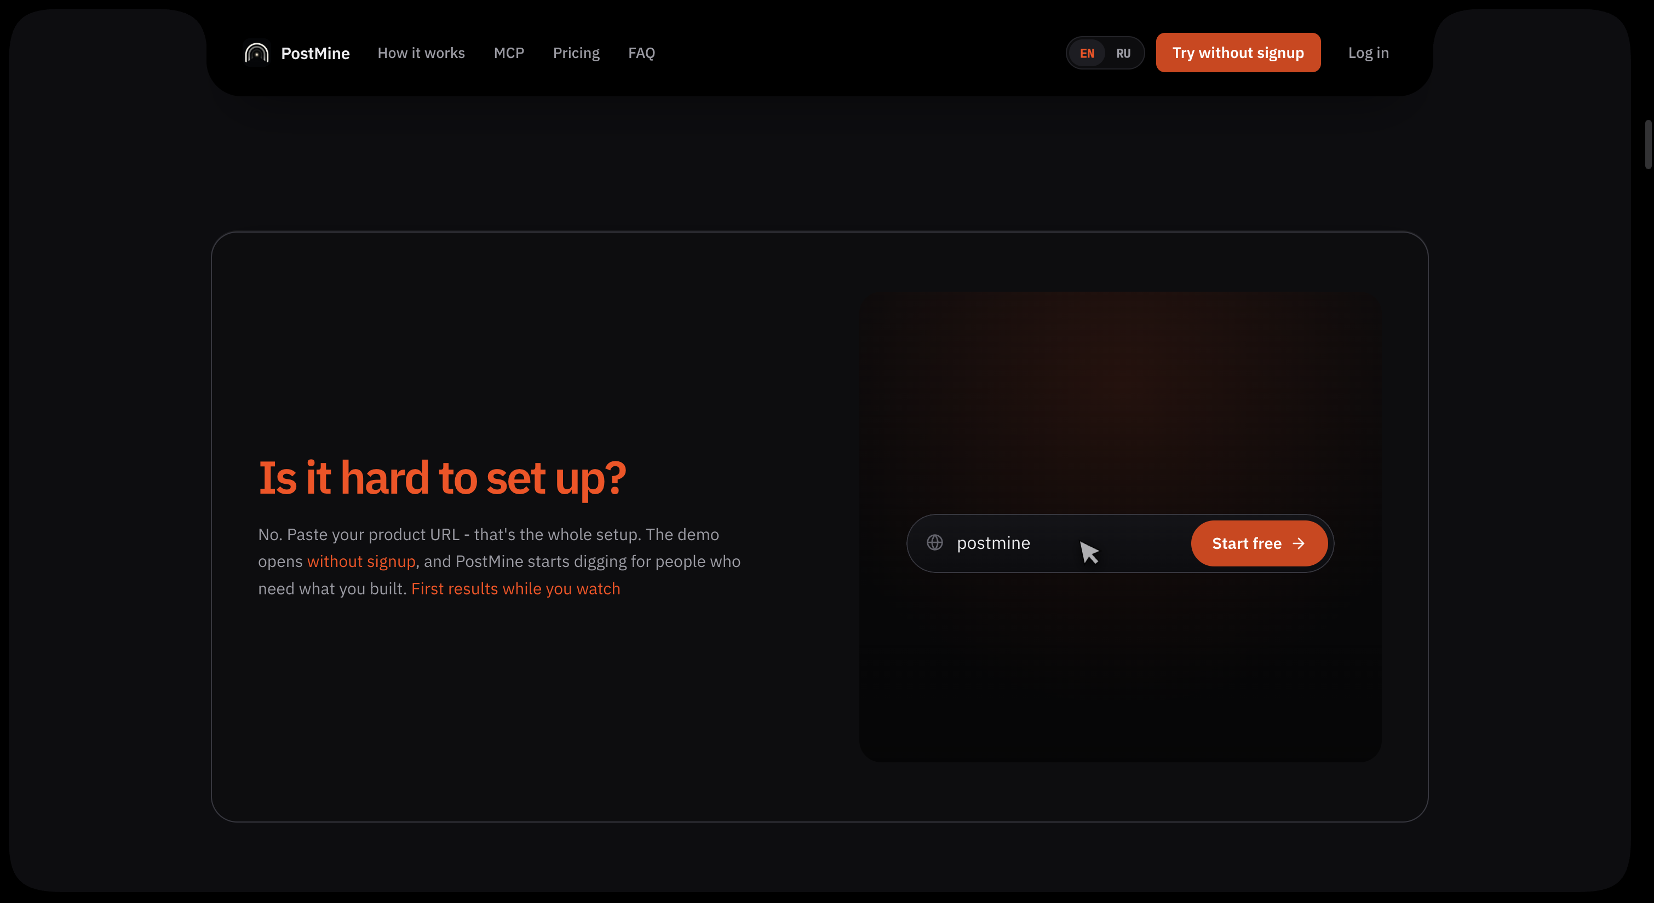Click the text No. Paste your product URL
The width and height of the screenshot is (1654, 903).
tap(359, 534)
